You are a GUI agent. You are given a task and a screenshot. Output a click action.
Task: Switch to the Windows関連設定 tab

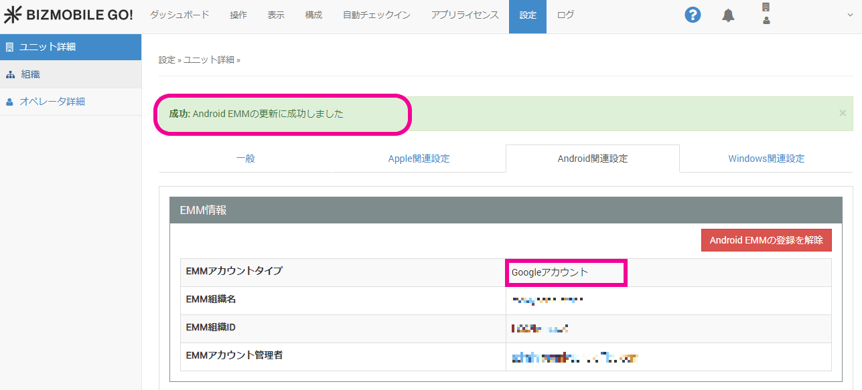coord(766,159)
